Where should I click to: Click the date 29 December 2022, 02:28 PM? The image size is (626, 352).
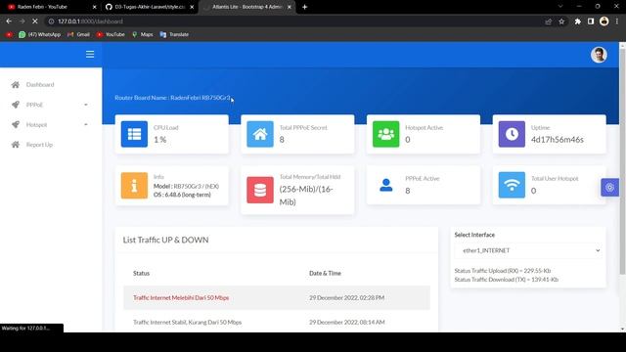[x=346, y=297]
